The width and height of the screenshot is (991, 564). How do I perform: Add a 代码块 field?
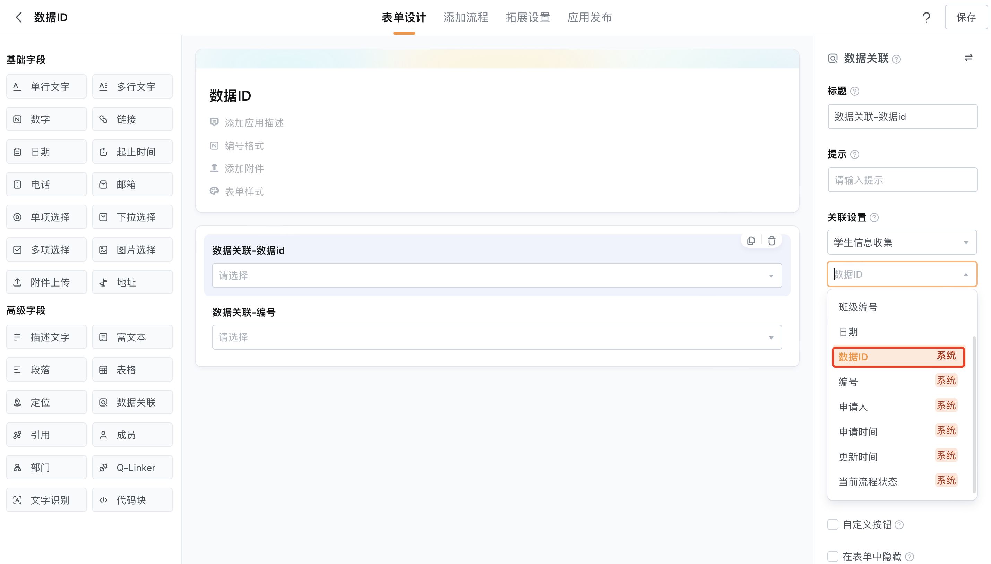(132, 499)
